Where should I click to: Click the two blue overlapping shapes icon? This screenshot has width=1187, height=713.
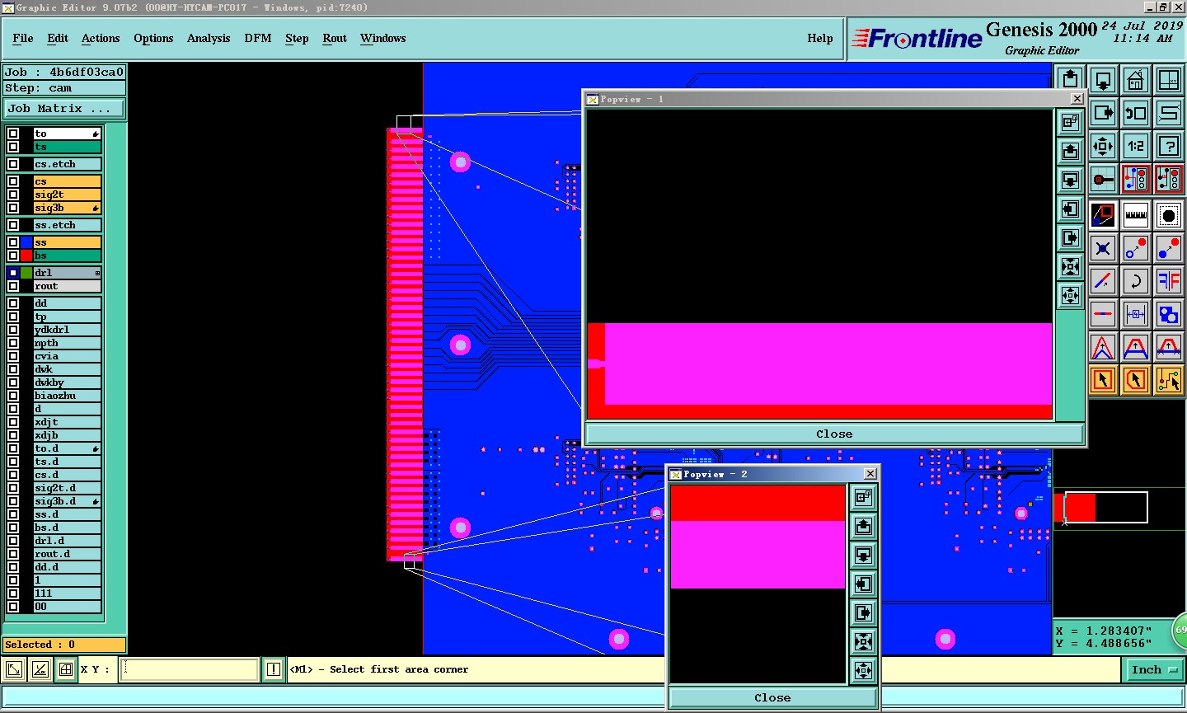(1168, 314)
